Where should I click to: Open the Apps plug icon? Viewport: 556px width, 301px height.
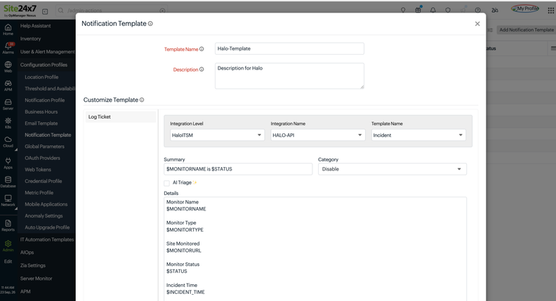tap(8, 163)
